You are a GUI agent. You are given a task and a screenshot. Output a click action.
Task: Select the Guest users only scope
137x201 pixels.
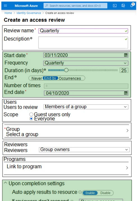tap(31, 114)
